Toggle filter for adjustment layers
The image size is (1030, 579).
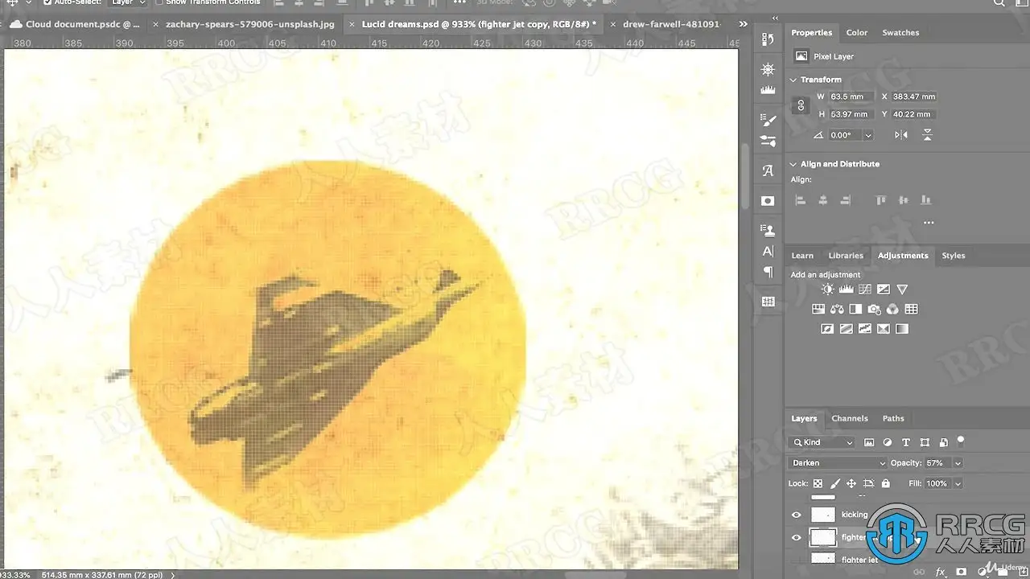click(888, 442)
